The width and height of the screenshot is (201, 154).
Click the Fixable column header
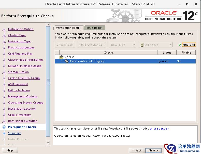point(186,53)
